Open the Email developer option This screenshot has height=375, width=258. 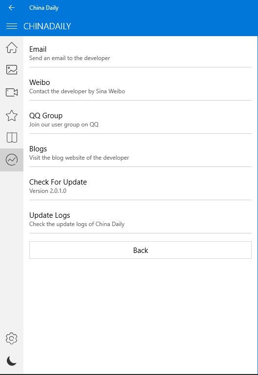click(140, 53)
